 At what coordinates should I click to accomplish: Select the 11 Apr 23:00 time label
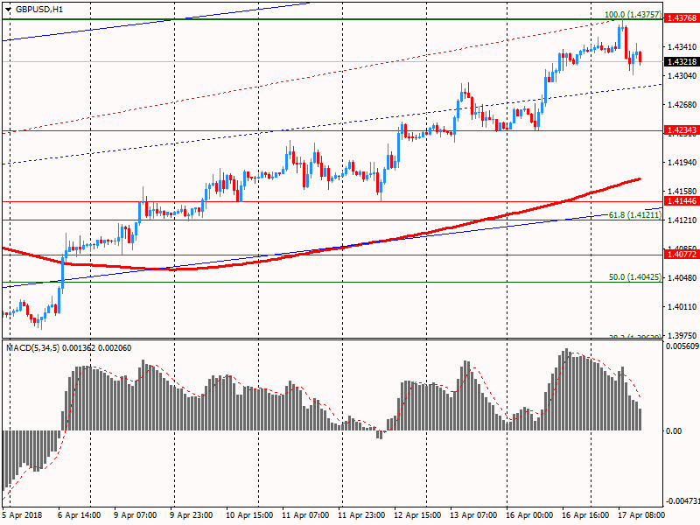pyautogui.click(x=361, y=515)
